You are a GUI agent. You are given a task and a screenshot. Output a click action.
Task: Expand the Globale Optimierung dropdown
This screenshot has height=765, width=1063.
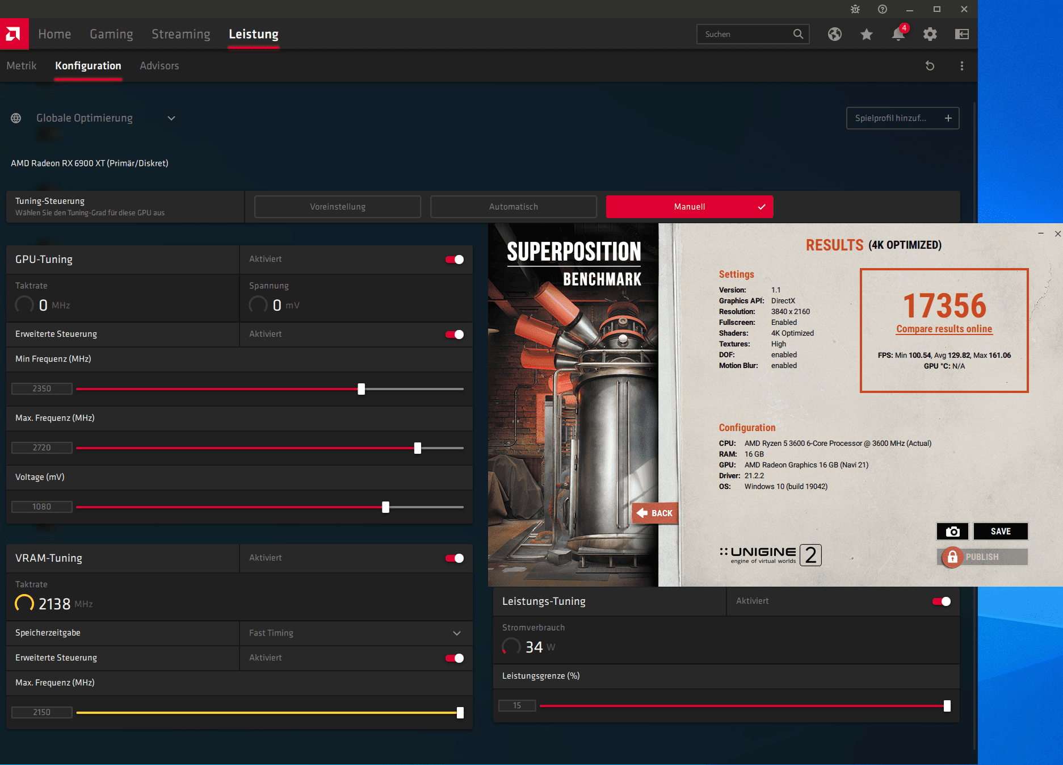pyautogui.click(x=171, y=118)
